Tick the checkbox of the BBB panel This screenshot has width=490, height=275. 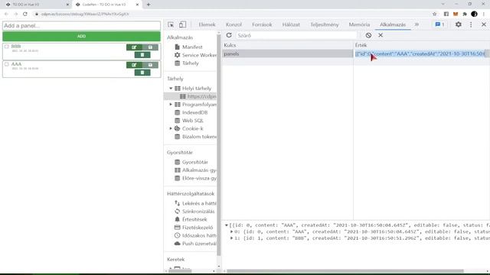7,47
